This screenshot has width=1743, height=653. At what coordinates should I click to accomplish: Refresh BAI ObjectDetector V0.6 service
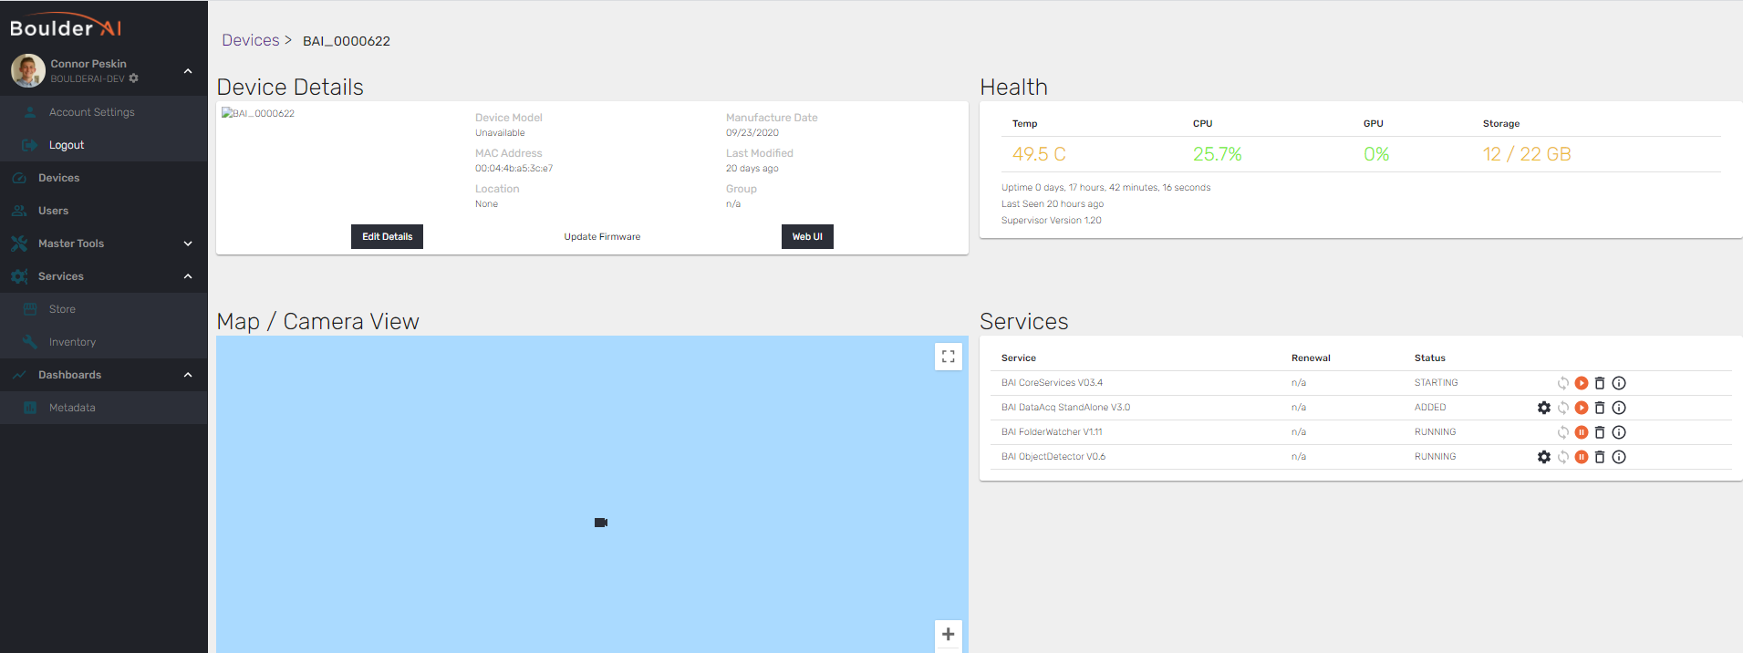[x=1562, y=457]
